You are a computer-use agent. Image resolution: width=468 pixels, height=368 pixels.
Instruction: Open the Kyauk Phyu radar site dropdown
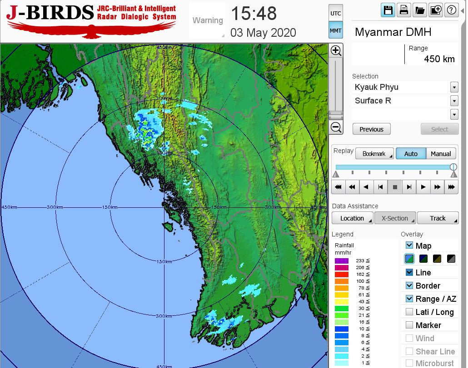pos(454,87)
